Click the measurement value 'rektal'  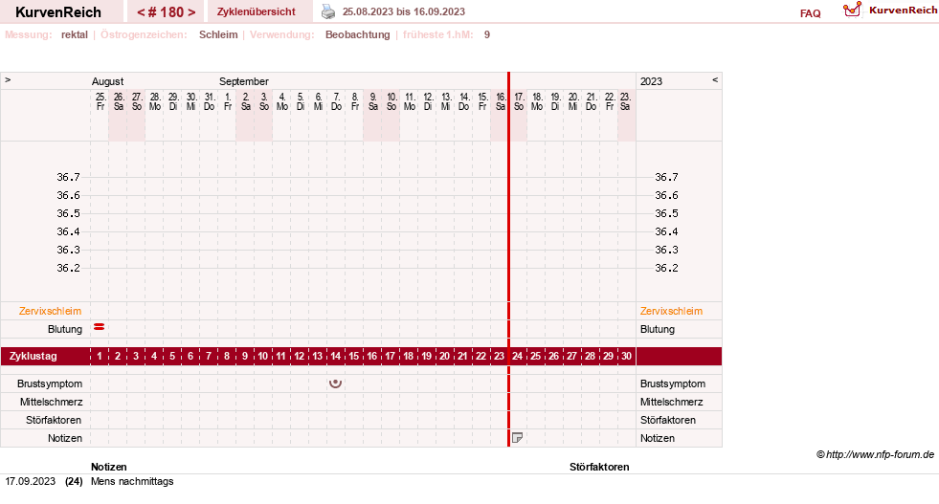coord(75,34)
